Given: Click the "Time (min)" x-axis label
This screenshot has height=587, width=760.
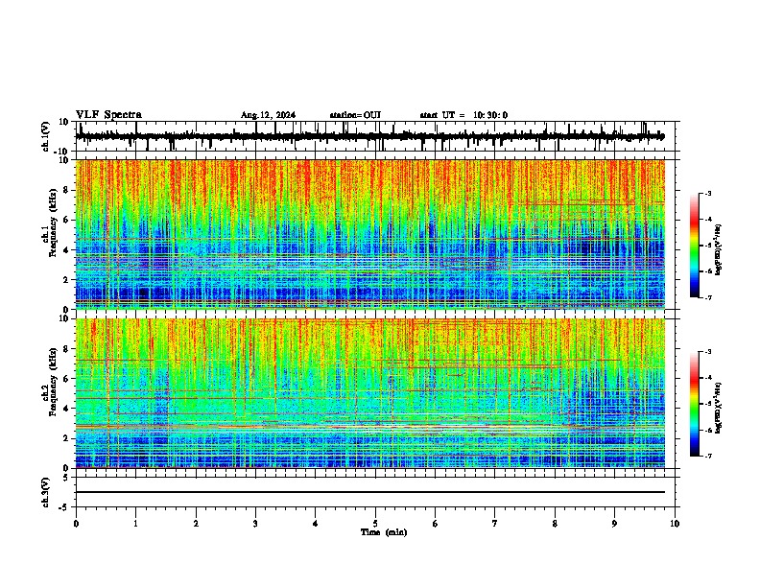Looking at the screenshot, I should (x=384, y=532).
